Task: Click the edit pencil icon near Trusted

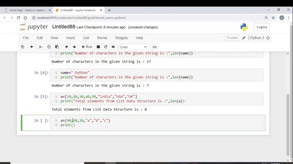Action: (x=244, y=38)
